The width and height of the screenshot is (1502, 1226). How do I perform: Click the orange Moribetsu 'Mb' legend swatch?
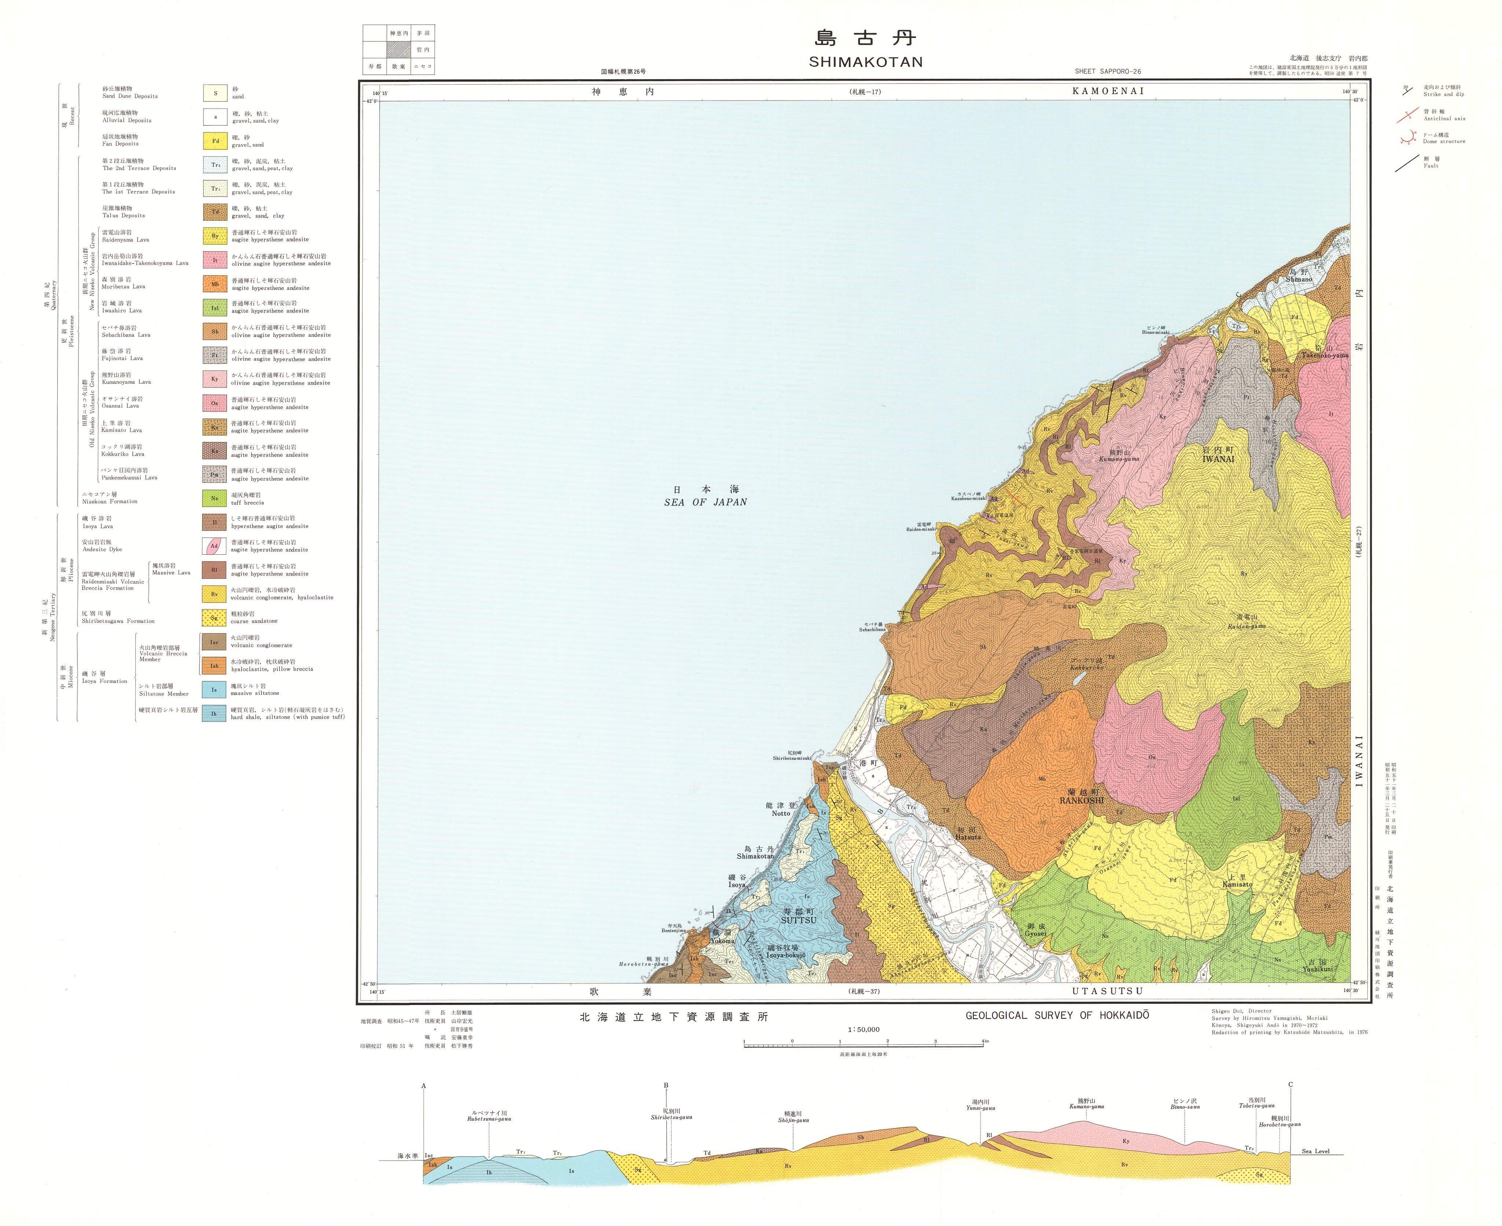coord(215,284)
